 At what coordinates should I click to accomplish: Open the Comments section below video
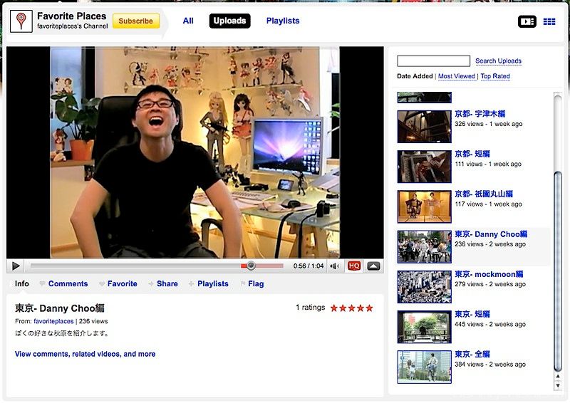tap(68, 283)
